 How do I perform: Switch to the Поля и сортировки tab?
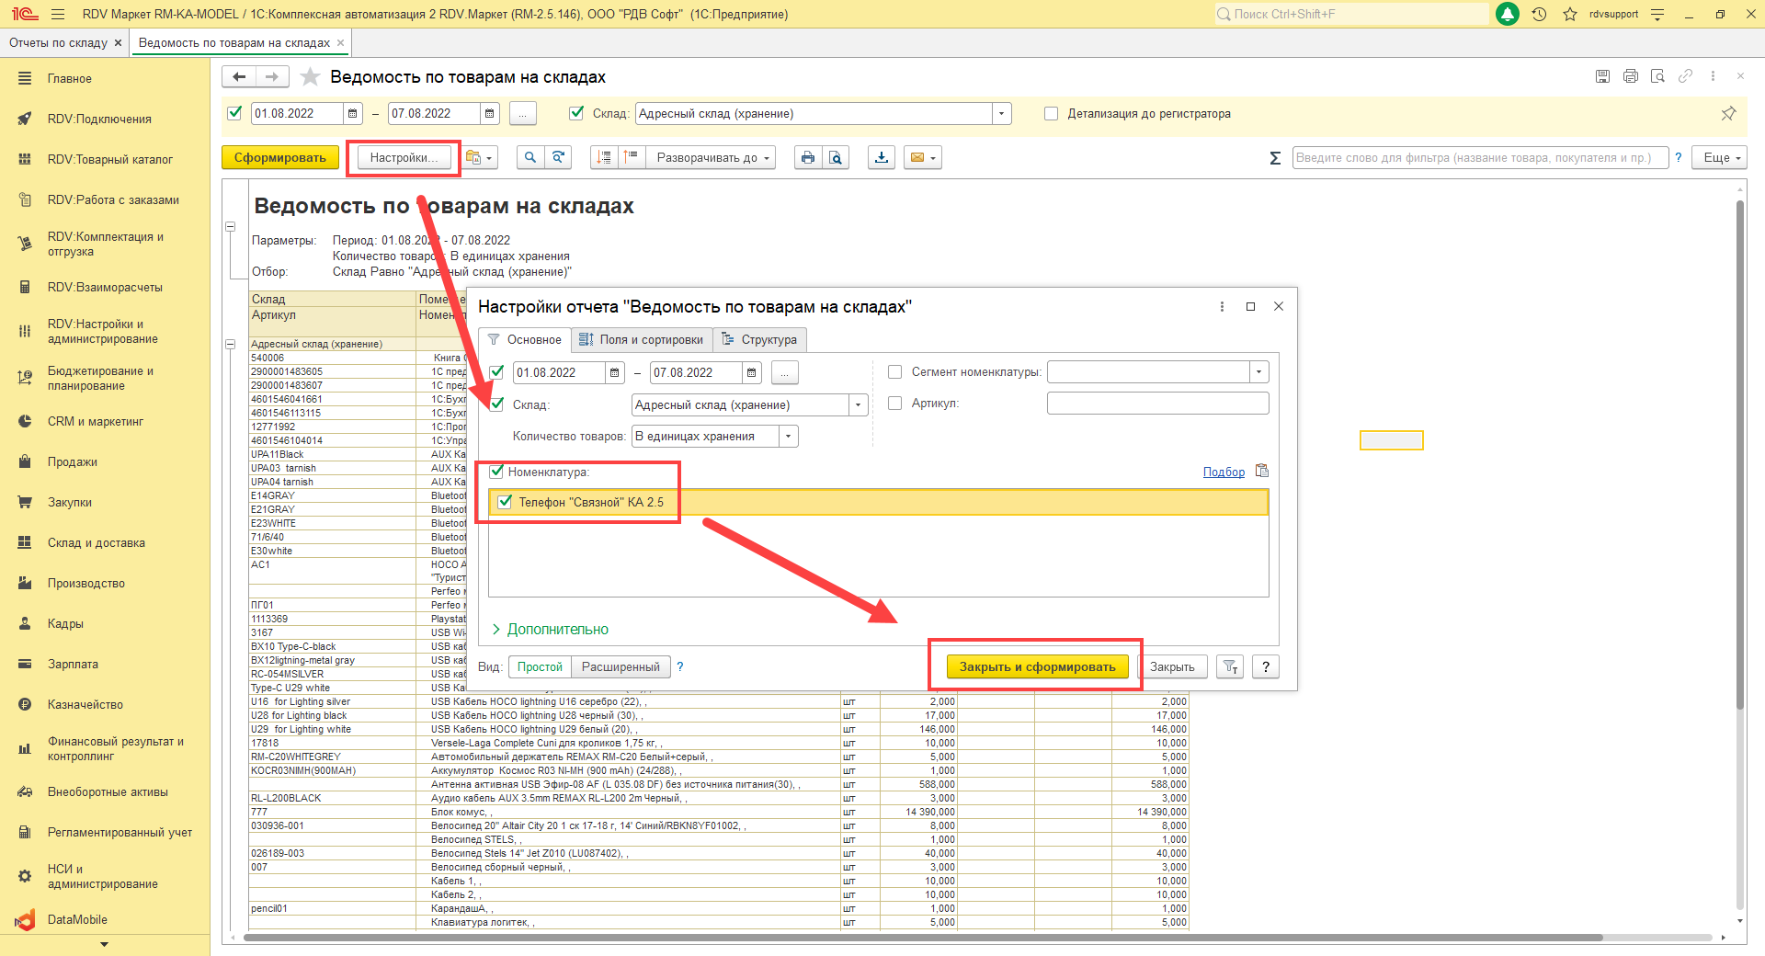coord(642,340)
